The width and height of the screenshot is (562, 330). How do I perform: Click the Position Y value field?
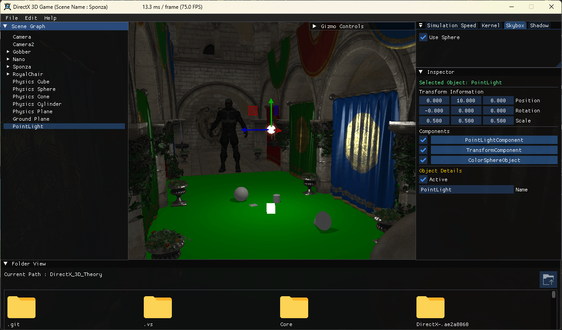[x=466, y=100]
